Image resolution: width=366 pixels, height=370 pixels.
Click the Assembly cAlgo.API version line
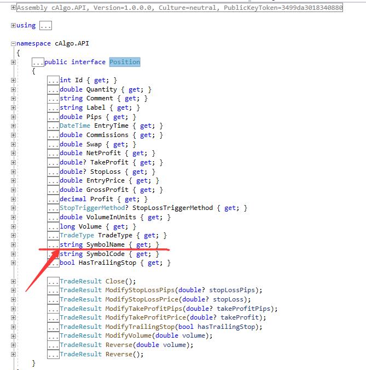tap(179, 8)
